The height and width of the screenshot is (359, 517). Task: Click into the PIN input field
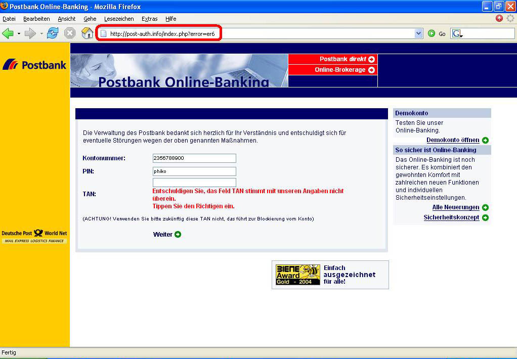point(194,171)
